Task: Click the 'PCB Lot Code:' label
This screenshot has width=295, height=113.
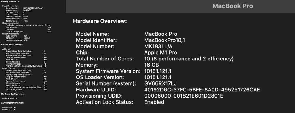Action: pos(12,14)
